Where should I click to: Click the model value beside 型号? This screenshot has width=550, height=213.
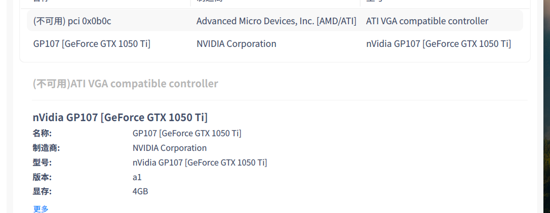200,163
